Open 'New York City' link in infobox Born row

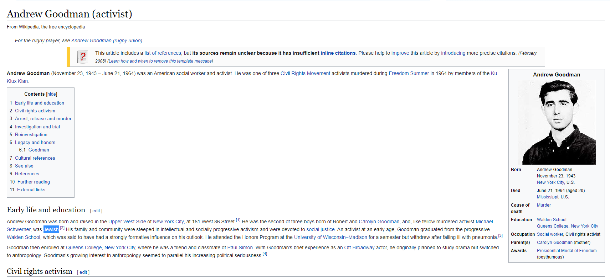550,182
